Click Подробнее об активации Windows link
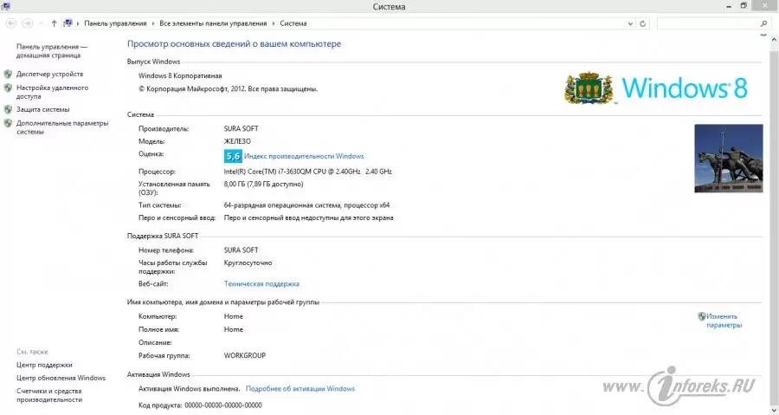The width and height of the screenshot is (779, 415). pos(299,389)
